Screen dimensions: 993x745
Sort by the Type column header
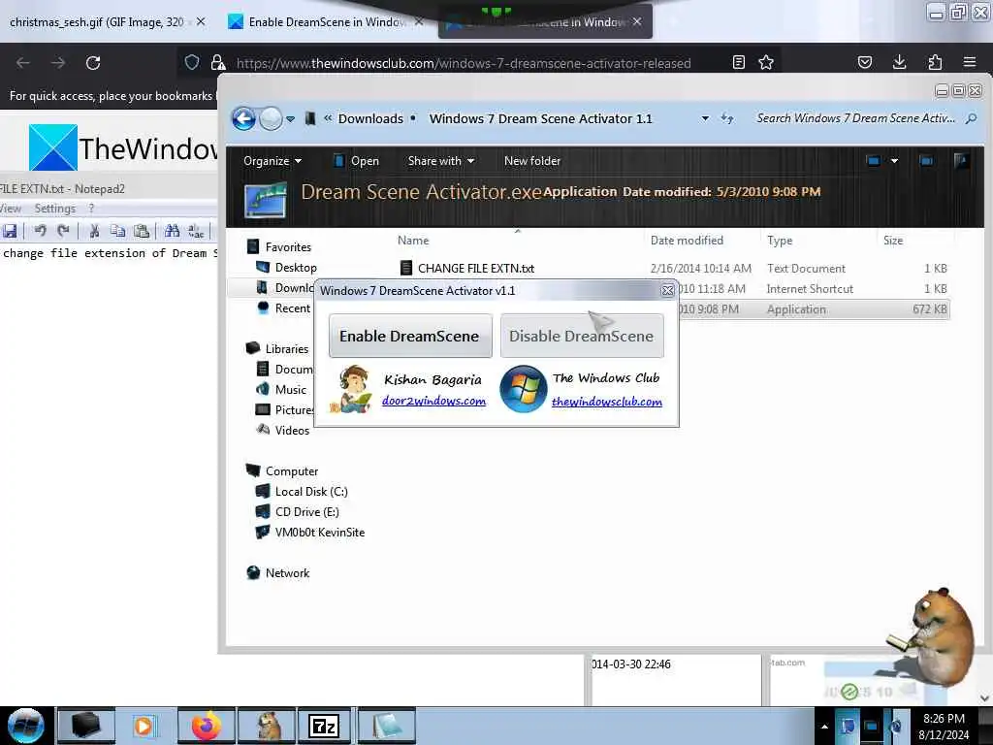coord(780,241)
